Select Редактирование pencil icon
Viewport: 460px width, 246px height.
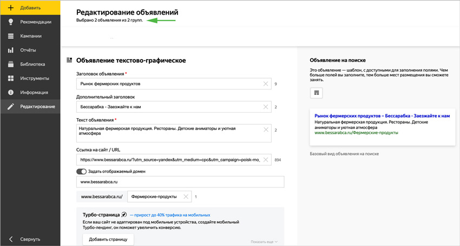pos(11,106)
